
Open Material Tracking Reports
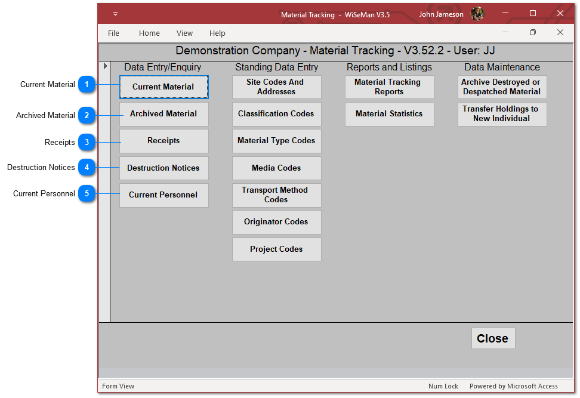tap(389, 87)
